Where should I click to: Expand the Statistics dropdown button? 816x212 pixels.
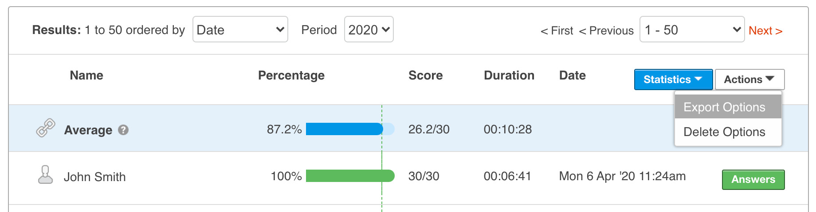click(673, 79)
